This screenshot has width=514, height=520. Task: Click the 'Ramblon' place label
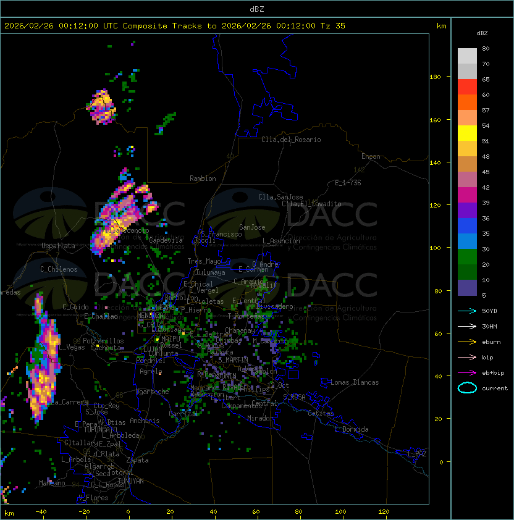tap(203, 178)
